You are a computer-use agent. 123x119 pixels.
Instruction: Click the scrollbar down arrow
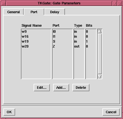100,76
